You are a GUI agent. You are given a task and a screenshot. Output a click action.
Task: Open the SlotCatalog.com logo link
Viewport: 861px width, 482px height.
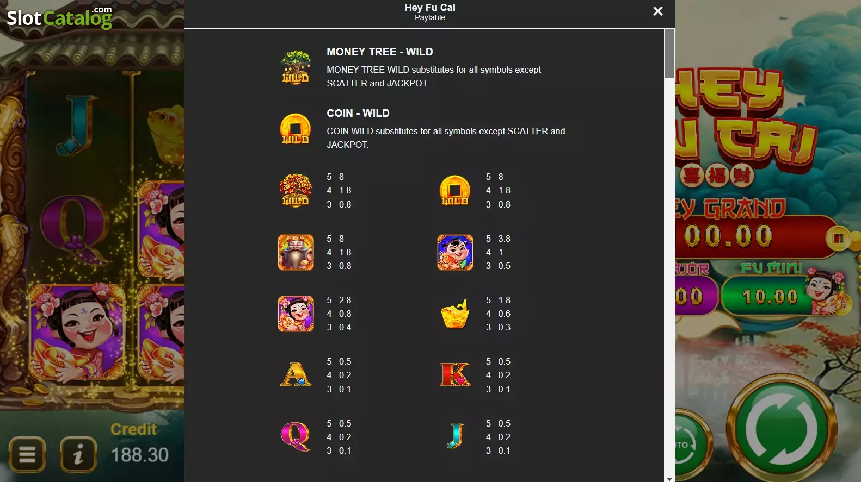click(59, 17)
